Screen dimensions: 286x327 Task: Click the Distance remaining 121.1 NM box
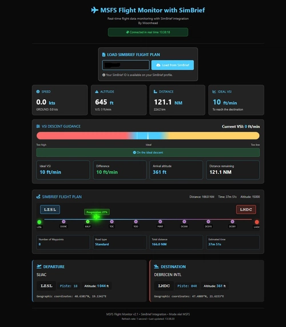coord(233,170)
